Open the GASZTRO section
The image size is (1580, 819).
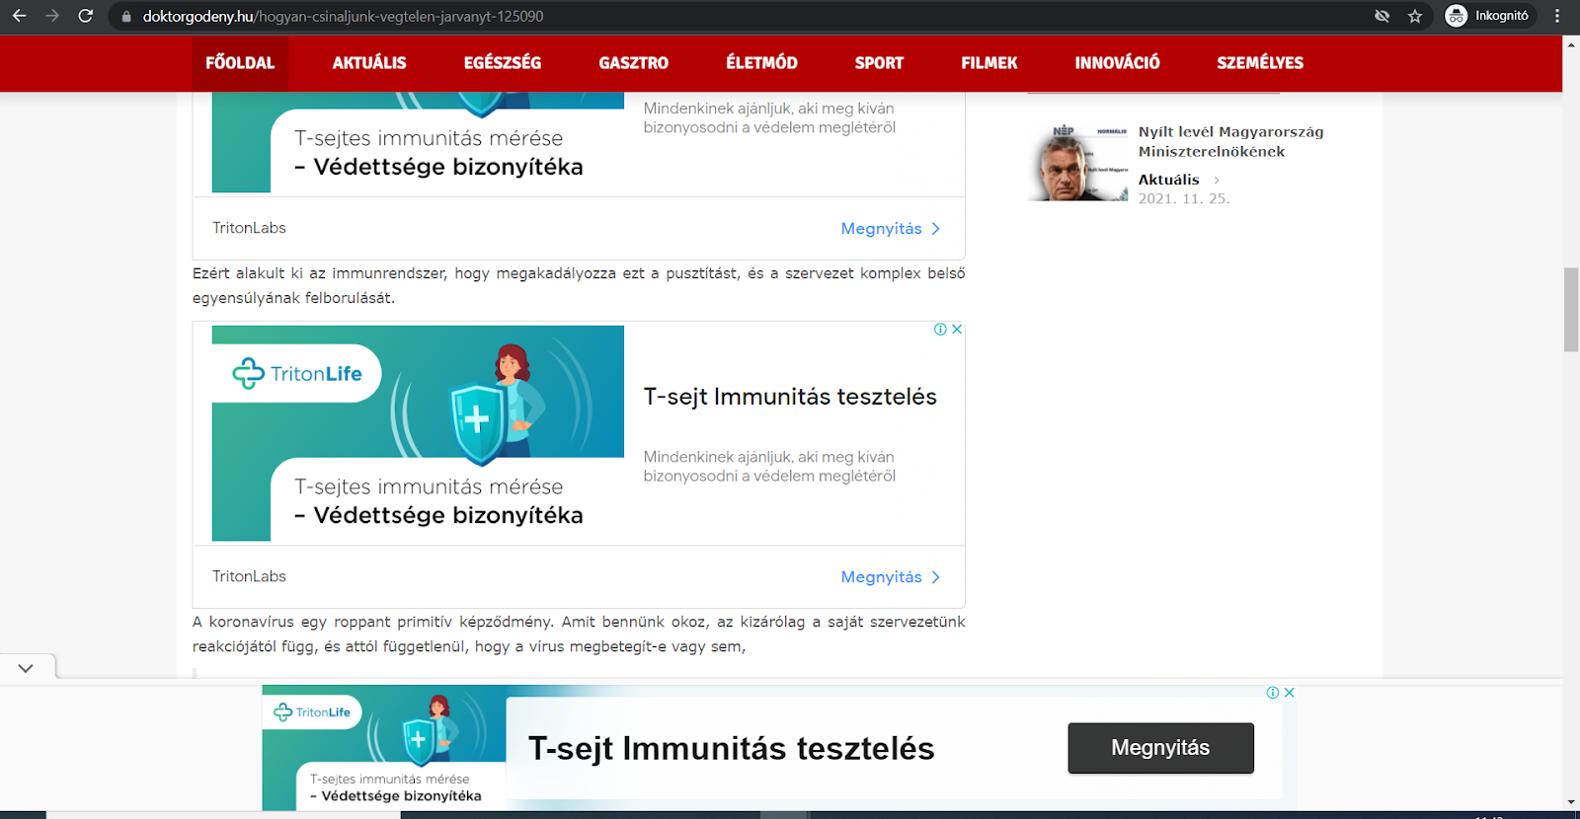tap(634, 63)
